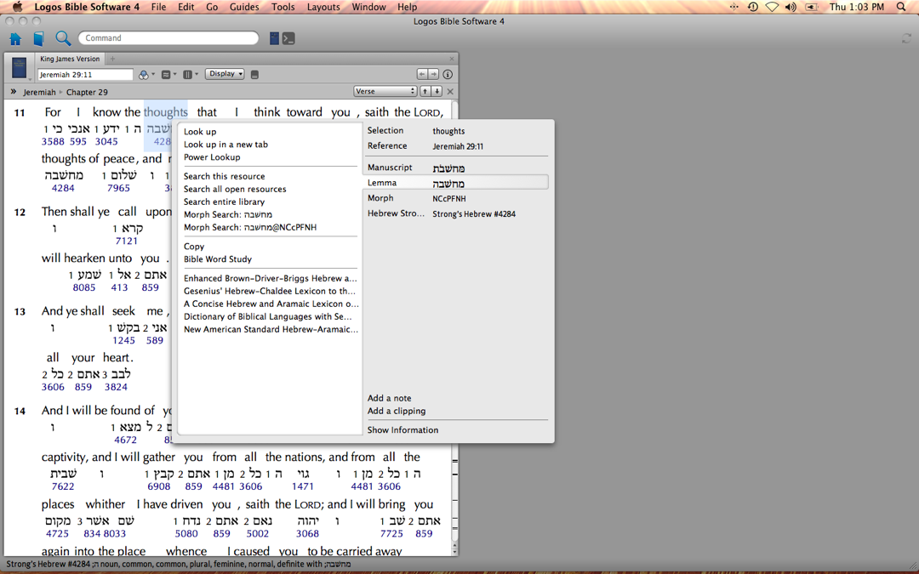Open the Tools menu
Image resolution: width=919 pixels, height=574 pixels.
tap(283, 7)
